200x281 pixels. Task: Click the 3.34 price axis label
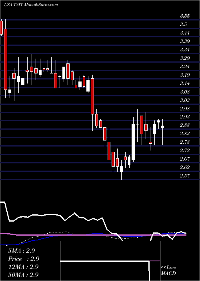(185, 50)
